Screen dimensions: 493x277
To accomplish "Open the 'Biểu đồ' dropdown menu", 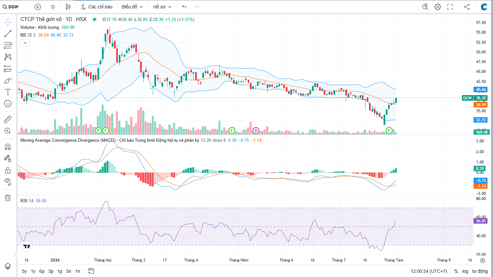I will (132, 7).
